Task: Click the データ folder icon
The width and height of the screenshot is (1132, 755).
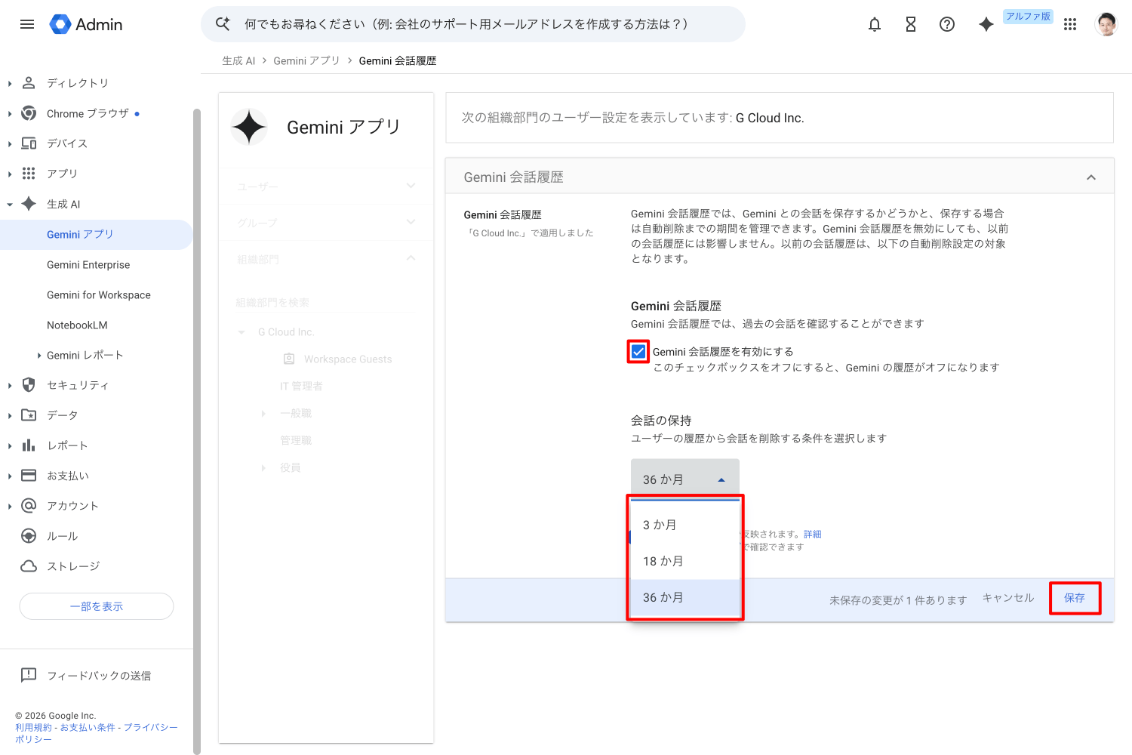Action: click(29, 415)
